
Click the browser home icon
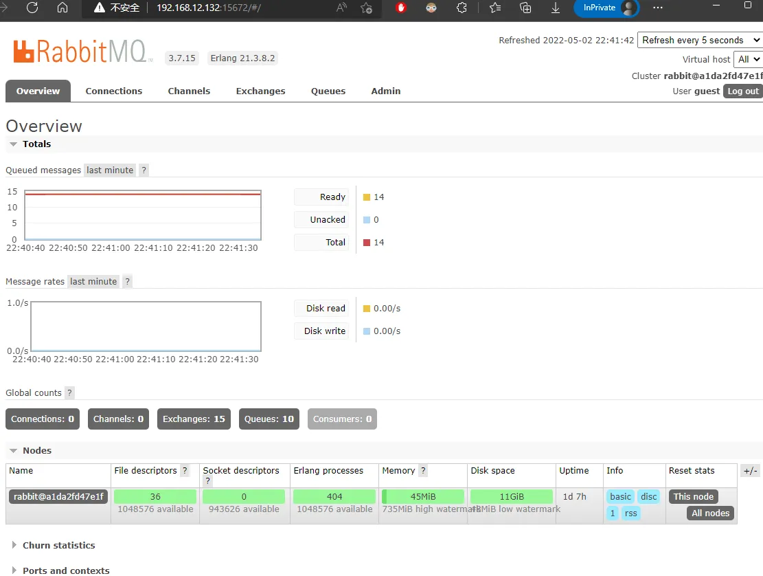62,8
